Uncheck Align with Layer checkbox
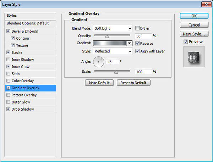 pyautogui.click(x=137, y=51)
